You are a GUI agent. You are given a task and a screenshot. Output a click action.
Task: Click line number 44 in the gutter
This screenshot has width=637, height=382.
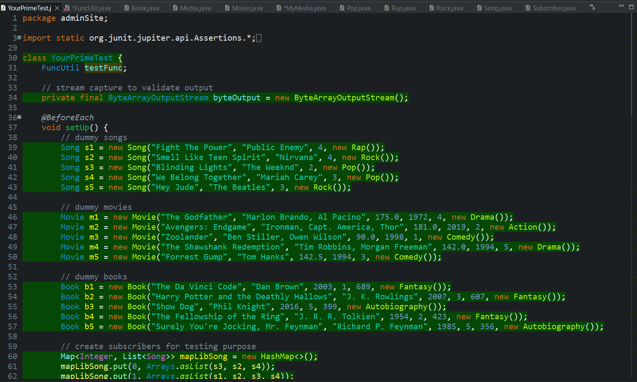[13, 197]
